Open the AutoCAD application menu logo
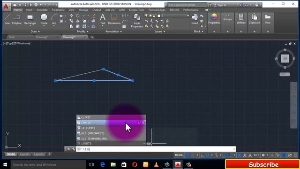The image size is (300, 169). 6,7
